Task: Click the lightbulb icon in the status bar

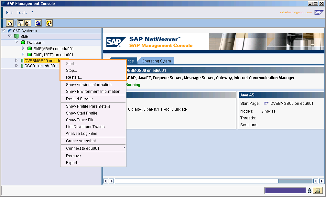Action: coord(310,191)
